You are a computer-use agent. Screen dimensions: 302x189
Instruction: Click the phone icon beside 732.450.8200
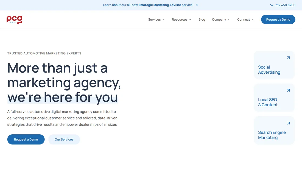271,5
